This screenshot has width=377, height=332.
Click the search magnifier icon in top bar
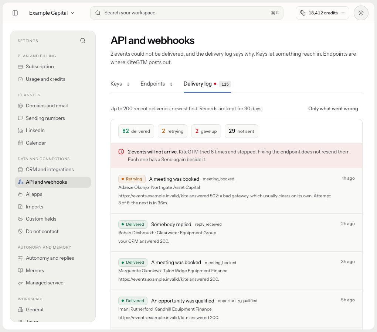pos(98,13)
